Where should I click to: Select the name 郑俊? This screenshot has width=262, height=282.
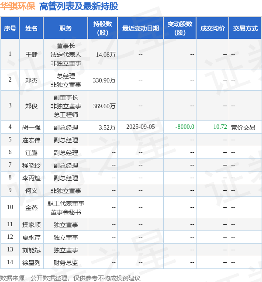coord(31,106)
